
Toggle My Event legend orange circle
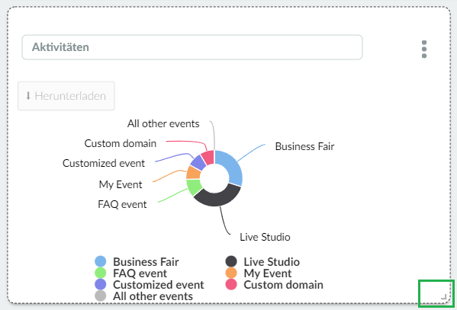click(231, 273)
